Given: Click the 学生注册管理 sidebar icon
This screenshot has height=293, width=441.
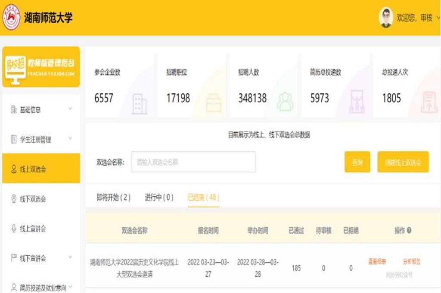Looking at the screenshot, I should point(13,140).
